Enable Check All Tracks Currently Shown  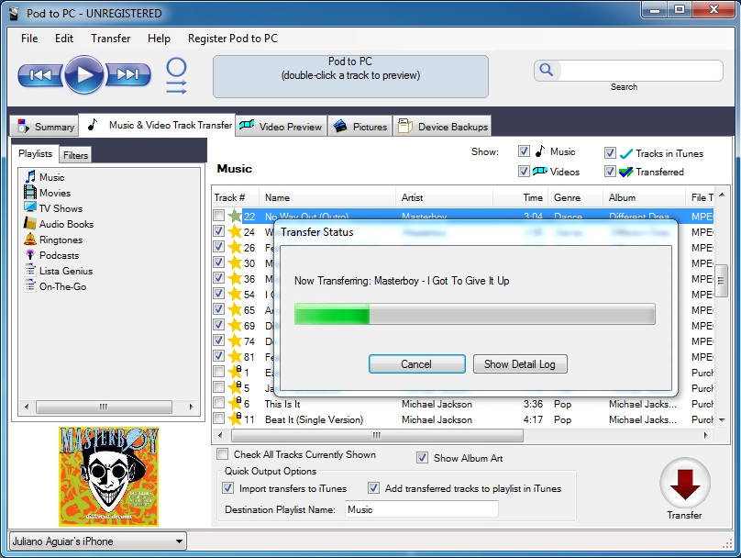coord(222,454)
